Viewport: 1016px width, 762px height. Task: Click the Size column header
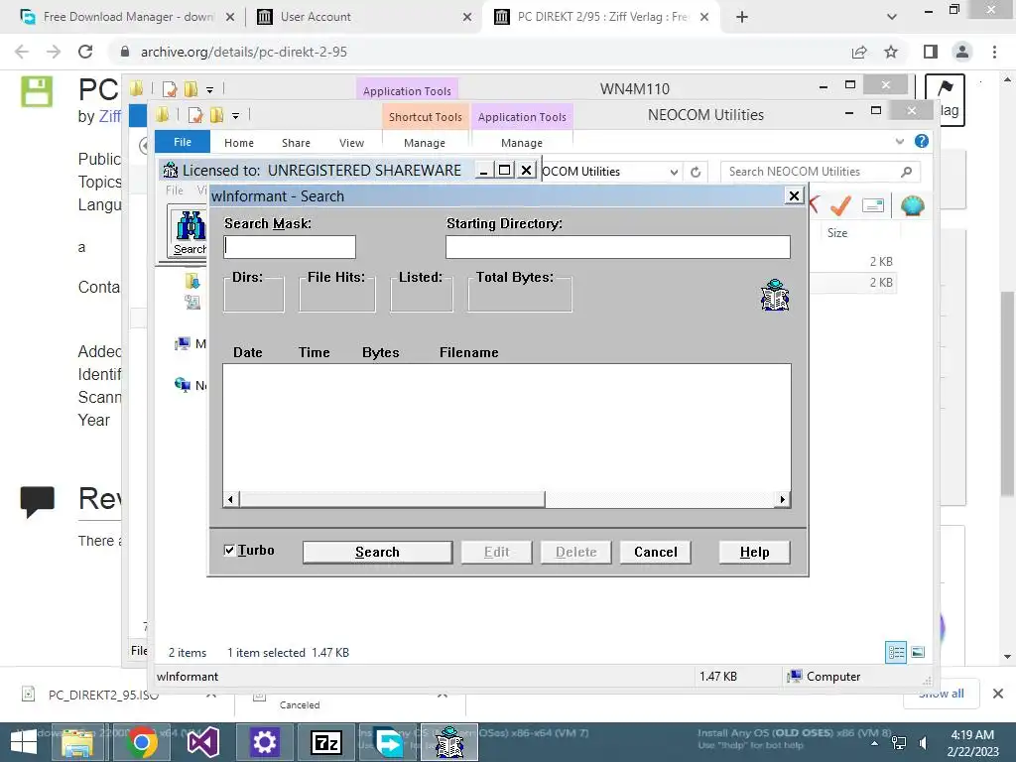tap(837, 232)
